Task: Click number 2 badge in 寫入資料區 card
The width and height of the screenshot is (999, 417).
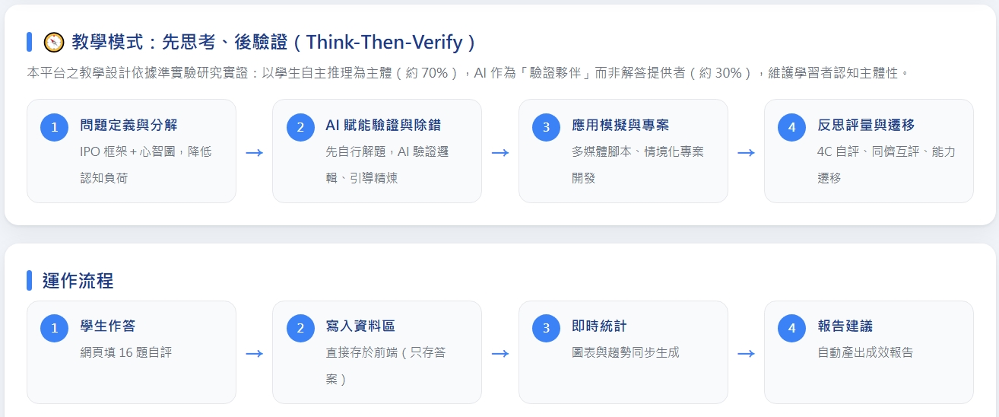Action: [300, 329]
